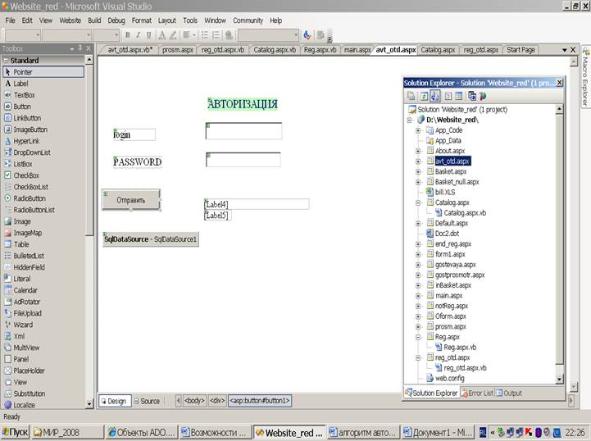Select the Bold formatting icon
The image size is (591, 441).
click(127, 35)
